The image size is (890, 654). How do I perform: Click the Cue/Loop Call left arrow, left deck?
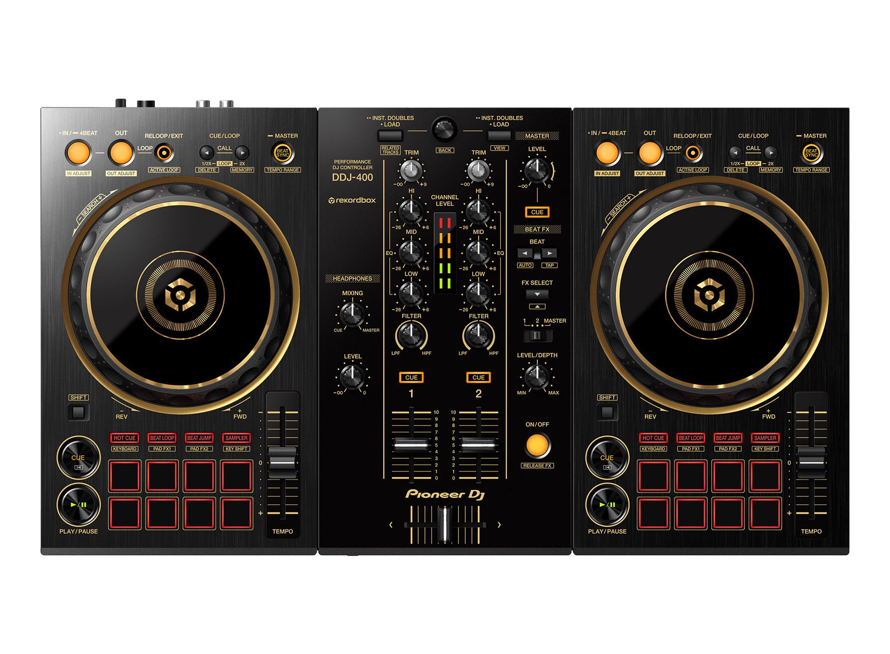(x=207, y=153)
